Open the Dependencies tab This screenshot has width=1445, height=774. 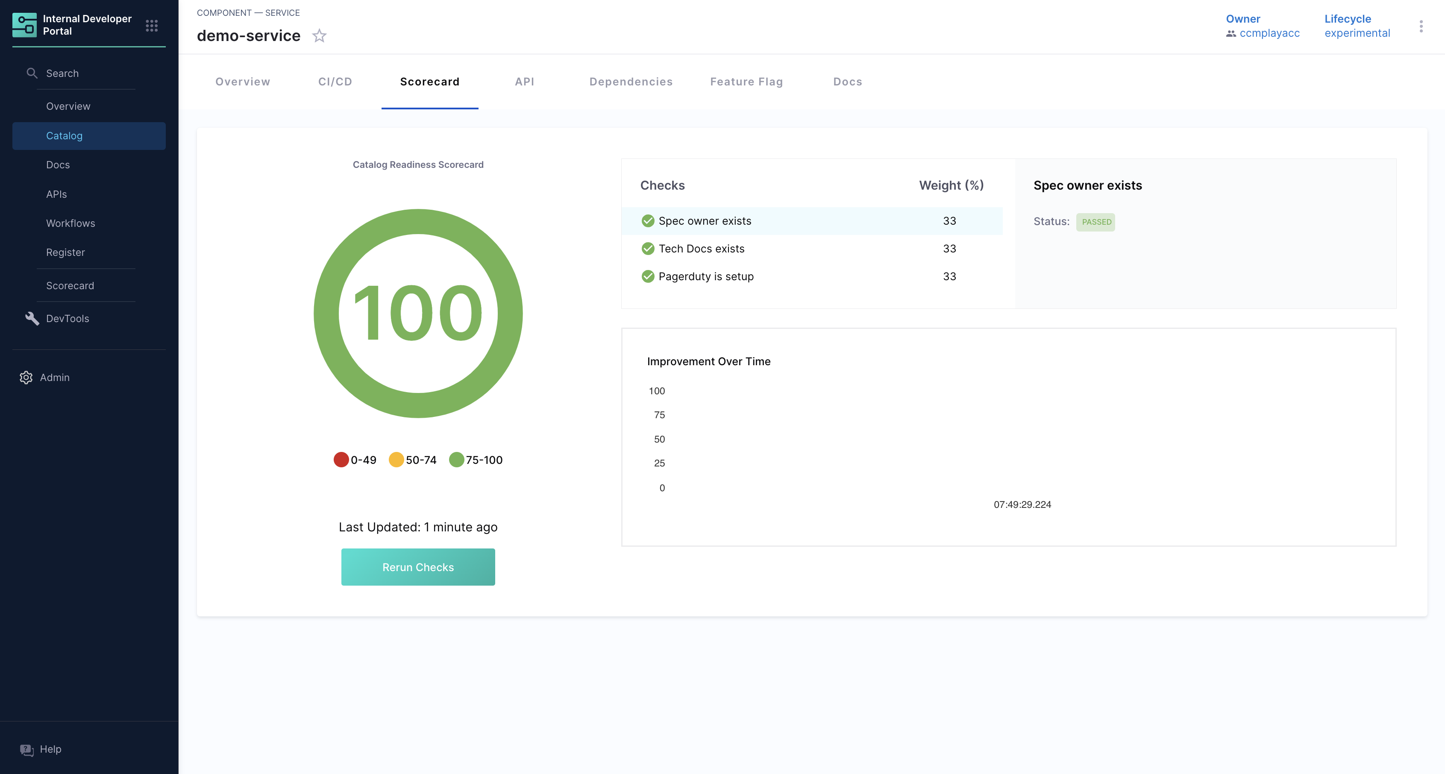point(631,82)
